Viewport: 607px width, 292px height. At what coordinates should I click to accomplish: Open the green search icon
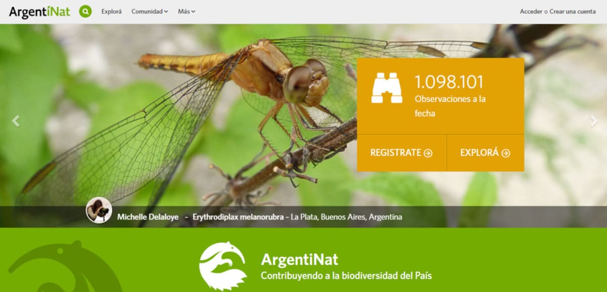pyautogui.click(x=85, y=10)
